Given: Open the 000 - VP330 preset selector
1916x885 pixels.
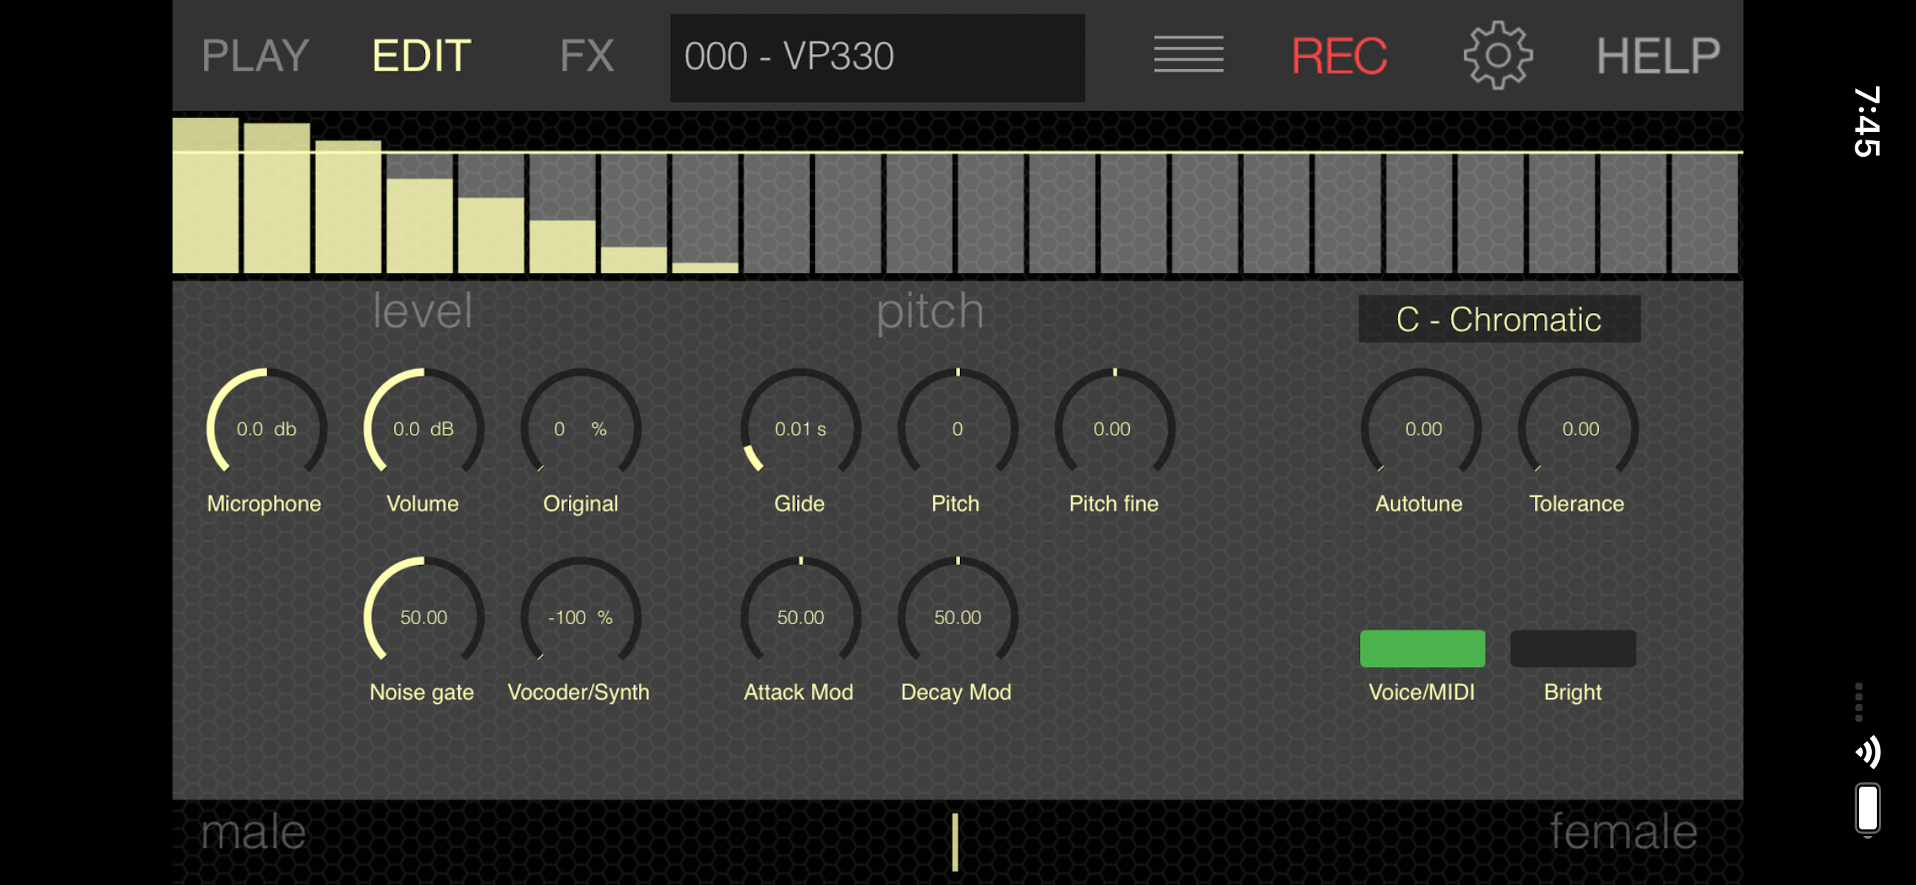Looking at the screenshot, I should click(x=877, y=56).
